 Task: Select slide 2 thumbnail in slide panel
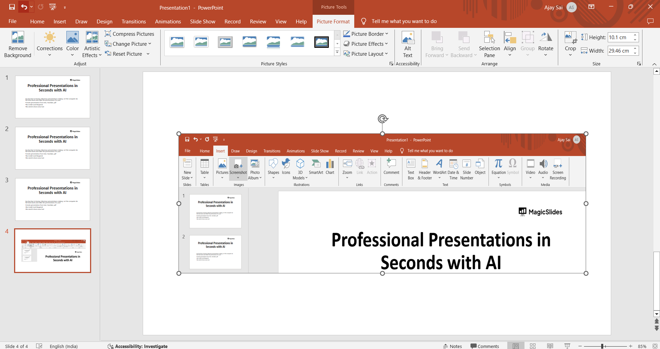53,148
